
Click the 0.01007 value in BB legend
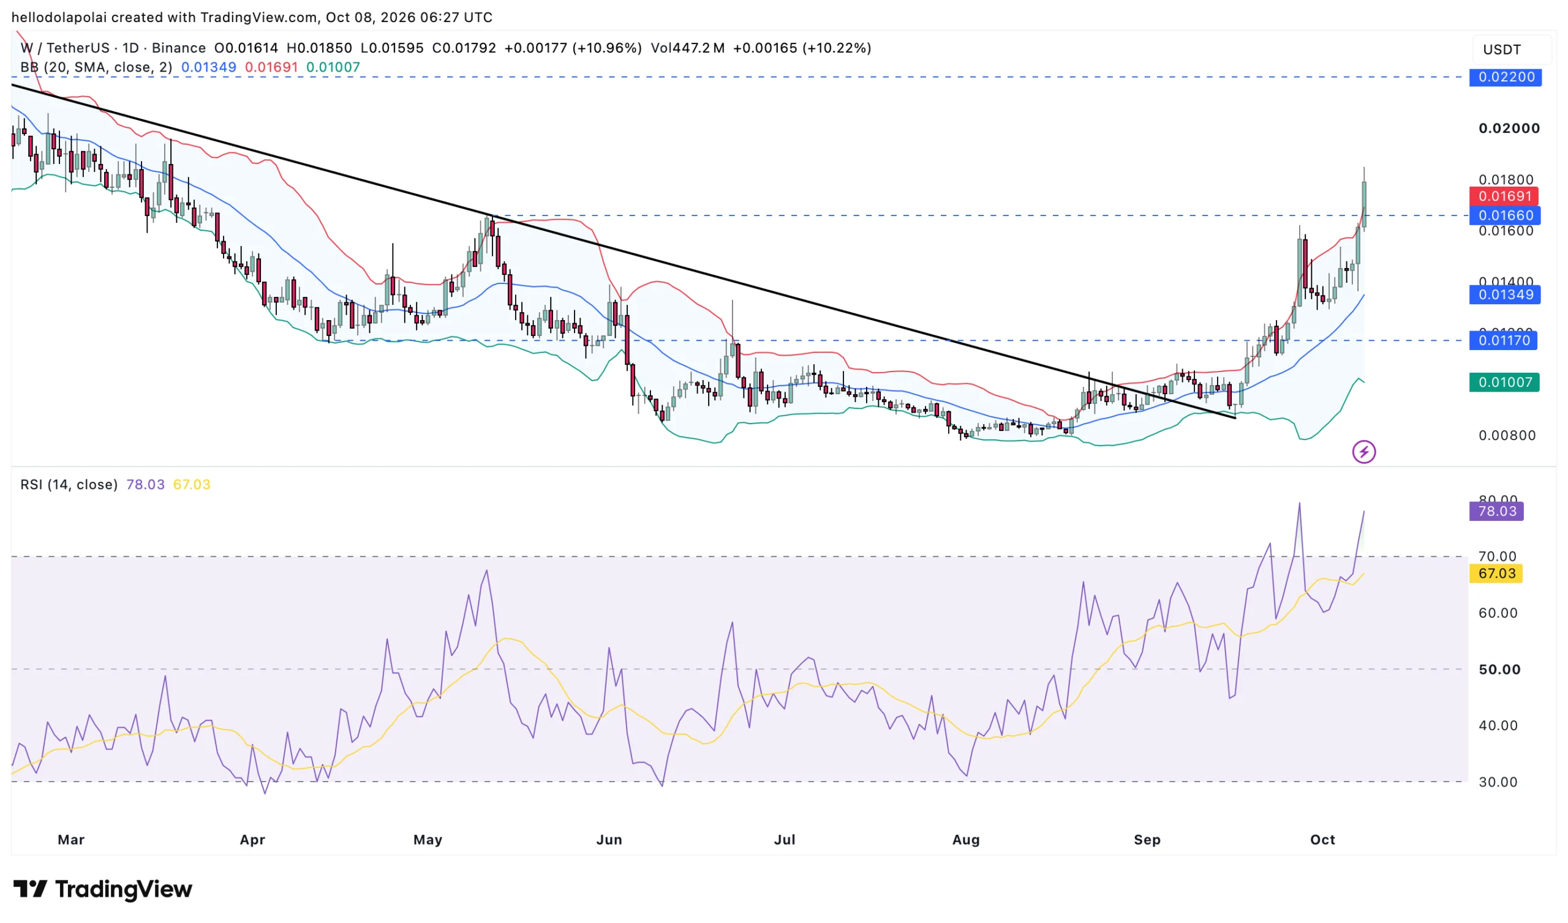coord(333,67)
